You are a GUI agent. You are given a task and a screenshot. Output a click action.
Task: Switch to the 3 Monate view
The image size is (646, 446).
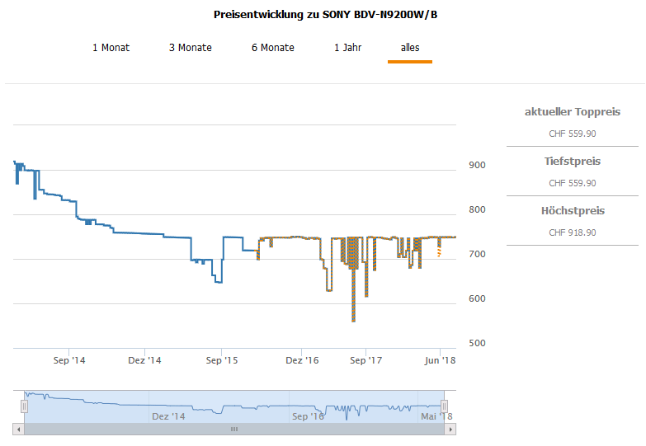[190, 48]
